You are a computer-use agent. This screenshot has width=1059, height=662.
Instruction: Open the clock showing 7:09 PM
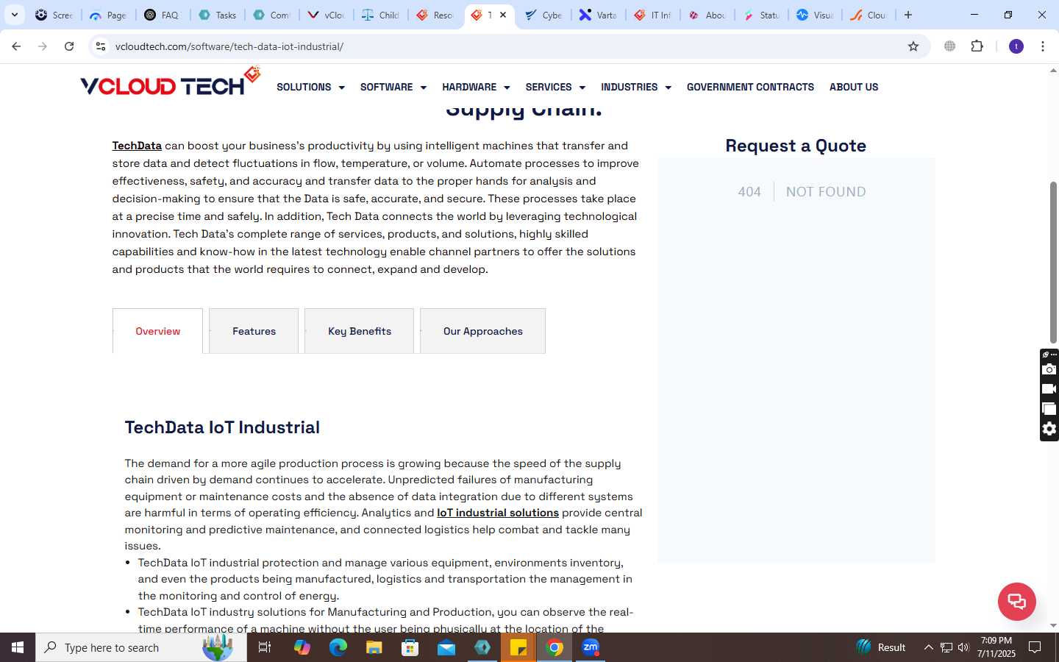click(996, 647)
